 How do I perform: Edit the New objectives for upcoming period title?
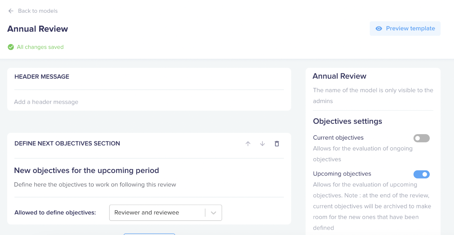pos(87,171)
